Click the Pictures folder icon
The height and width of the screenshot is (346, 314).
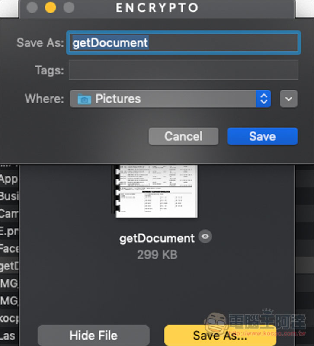pos(84,99)
